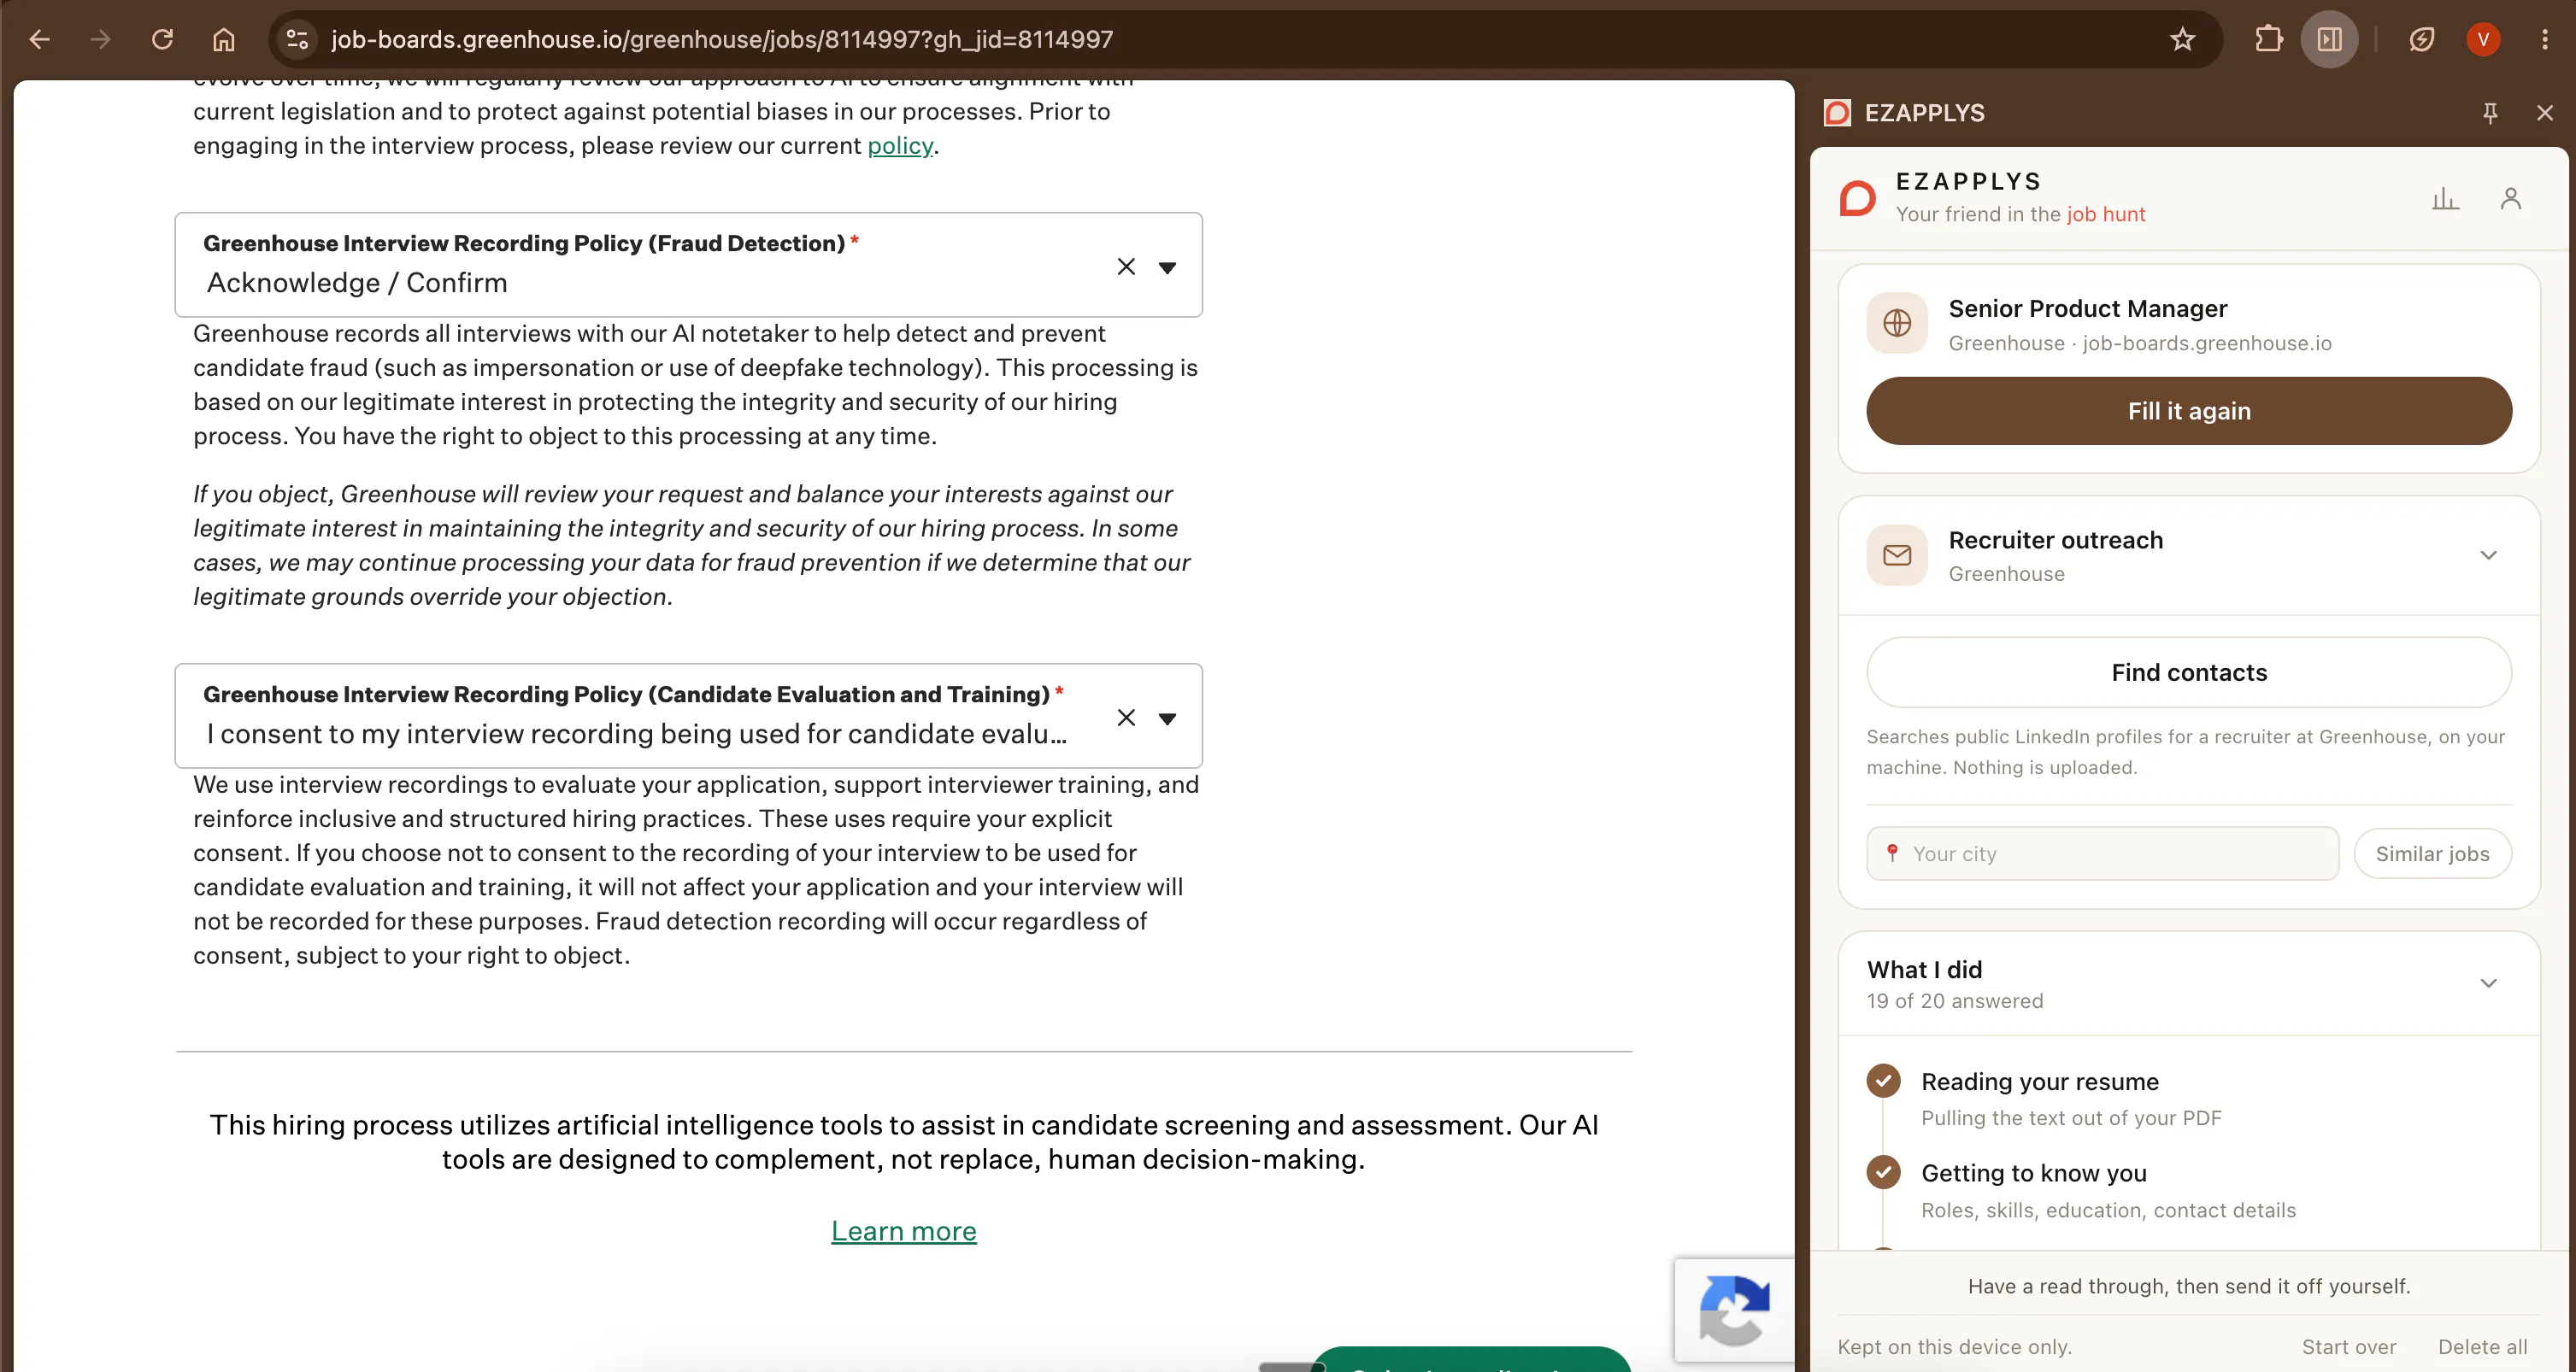Click the browser forward arrow

tap(100, 39)
